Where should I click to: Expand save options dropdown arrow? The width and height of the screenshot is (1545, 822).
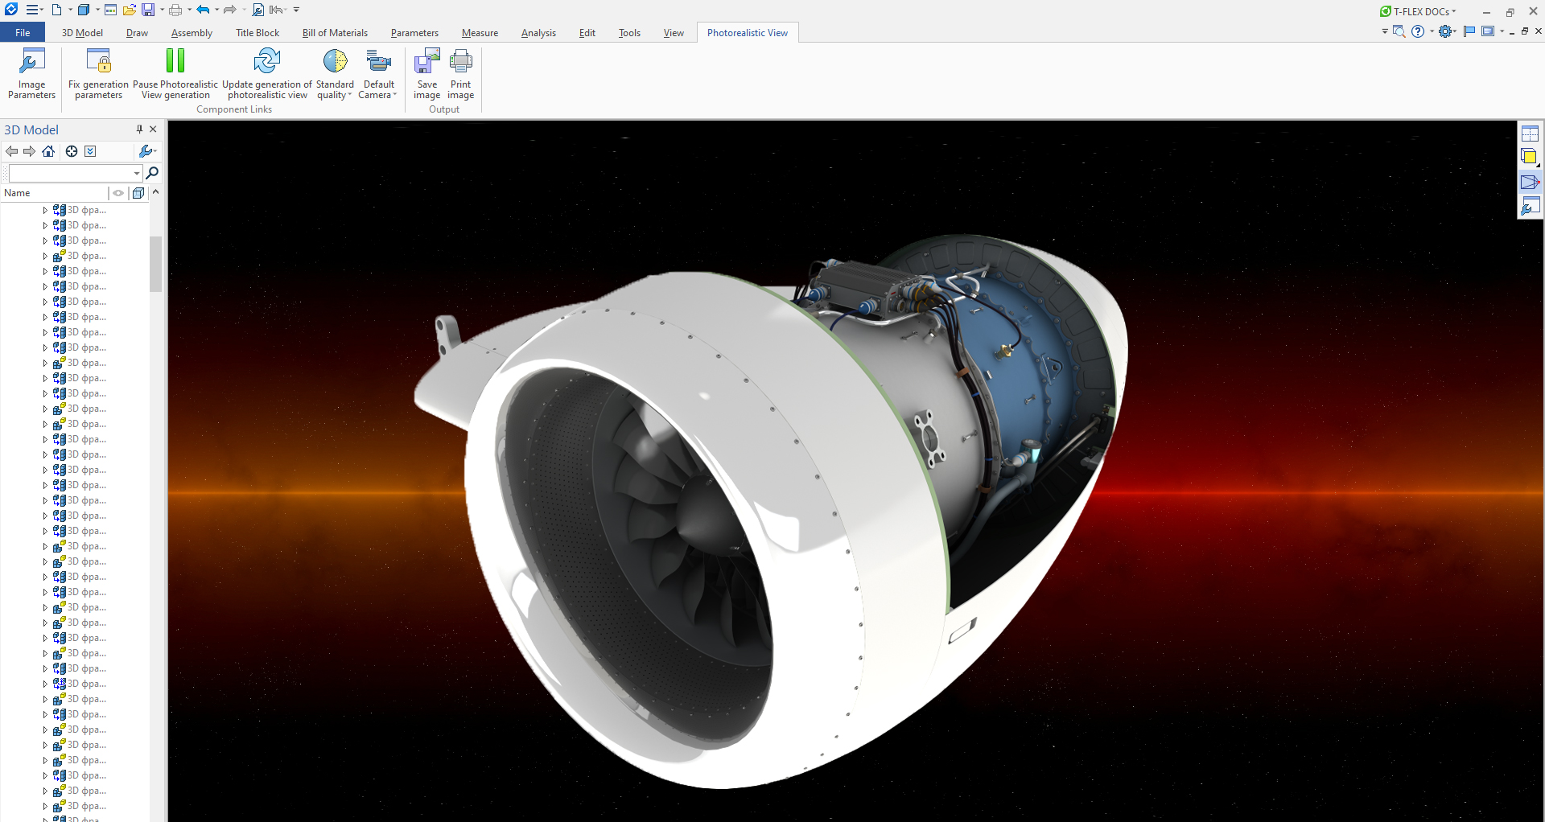162,10
